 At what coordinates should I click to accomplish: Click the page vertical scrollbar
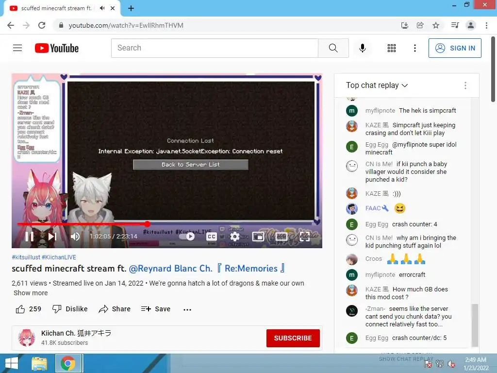point(493,70)
